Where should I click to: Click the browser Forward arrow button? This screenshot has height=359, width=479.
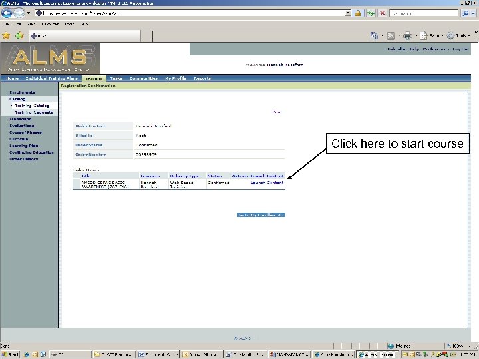tap(19, 13)
